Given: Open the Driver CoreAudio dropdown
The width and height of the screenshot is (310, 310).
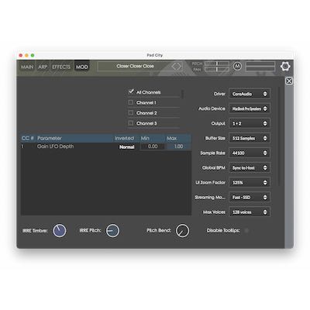Looking at the screenshot, I should click(250, 94).
